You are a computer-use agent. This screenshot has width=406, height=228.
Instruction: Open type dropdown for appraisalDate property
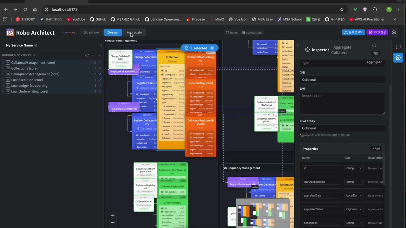(x=354, y=195)
